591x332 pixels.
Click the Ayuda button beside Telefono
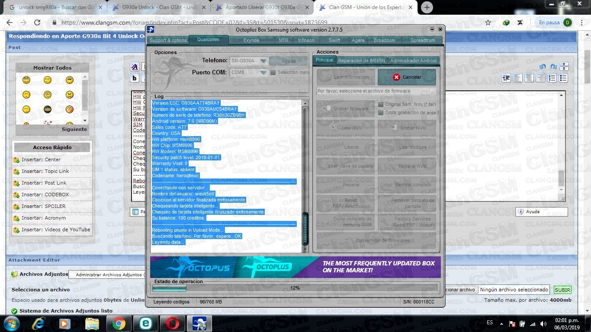click(288, 61)
